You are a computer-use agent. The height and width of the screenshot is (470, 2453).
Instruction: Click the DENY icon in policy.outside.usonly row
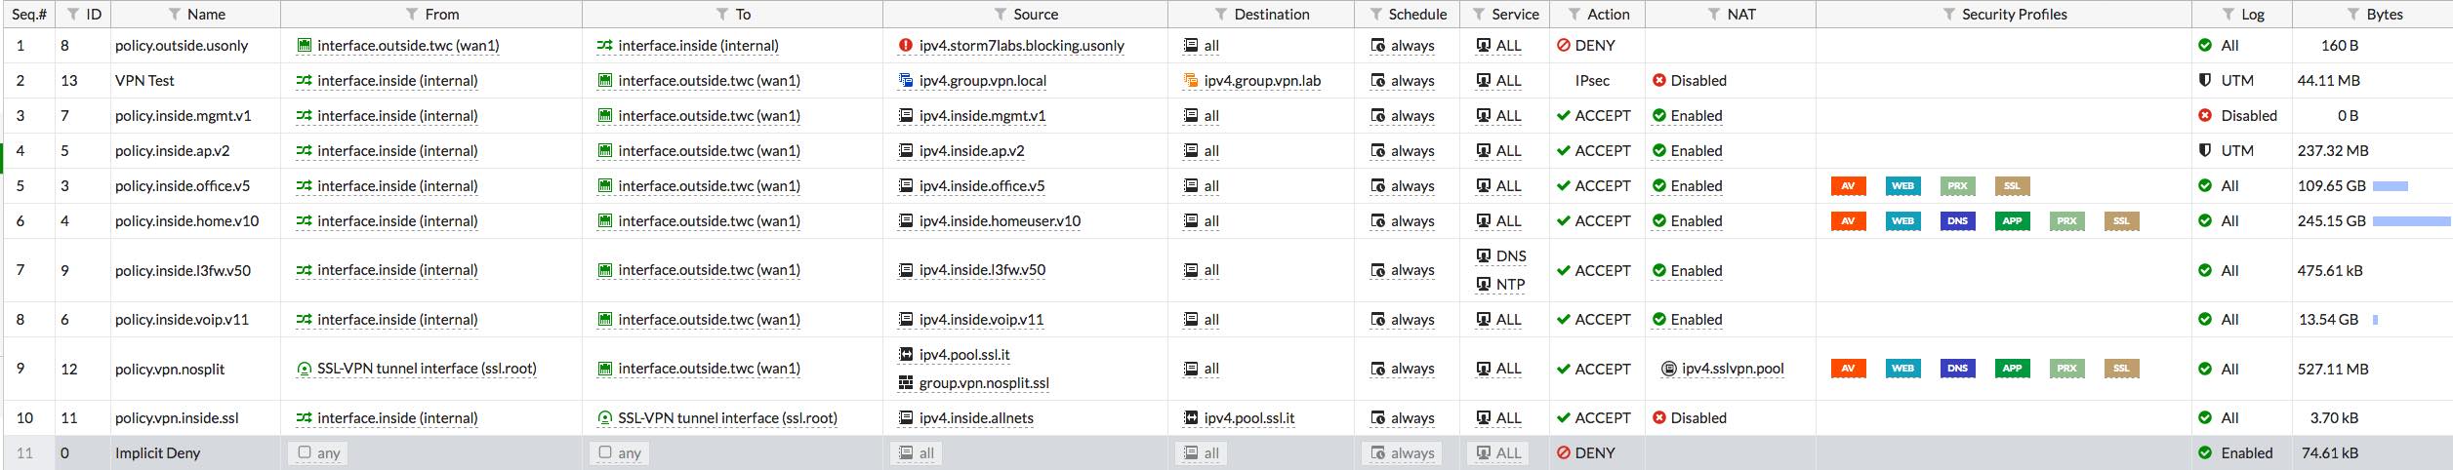coord(1563,46)
